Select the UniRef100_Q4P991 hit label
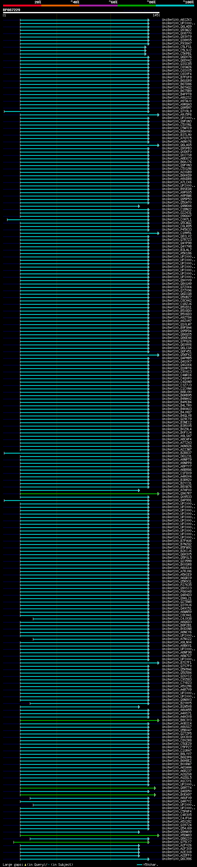197x867 pixels. (177, 500)
